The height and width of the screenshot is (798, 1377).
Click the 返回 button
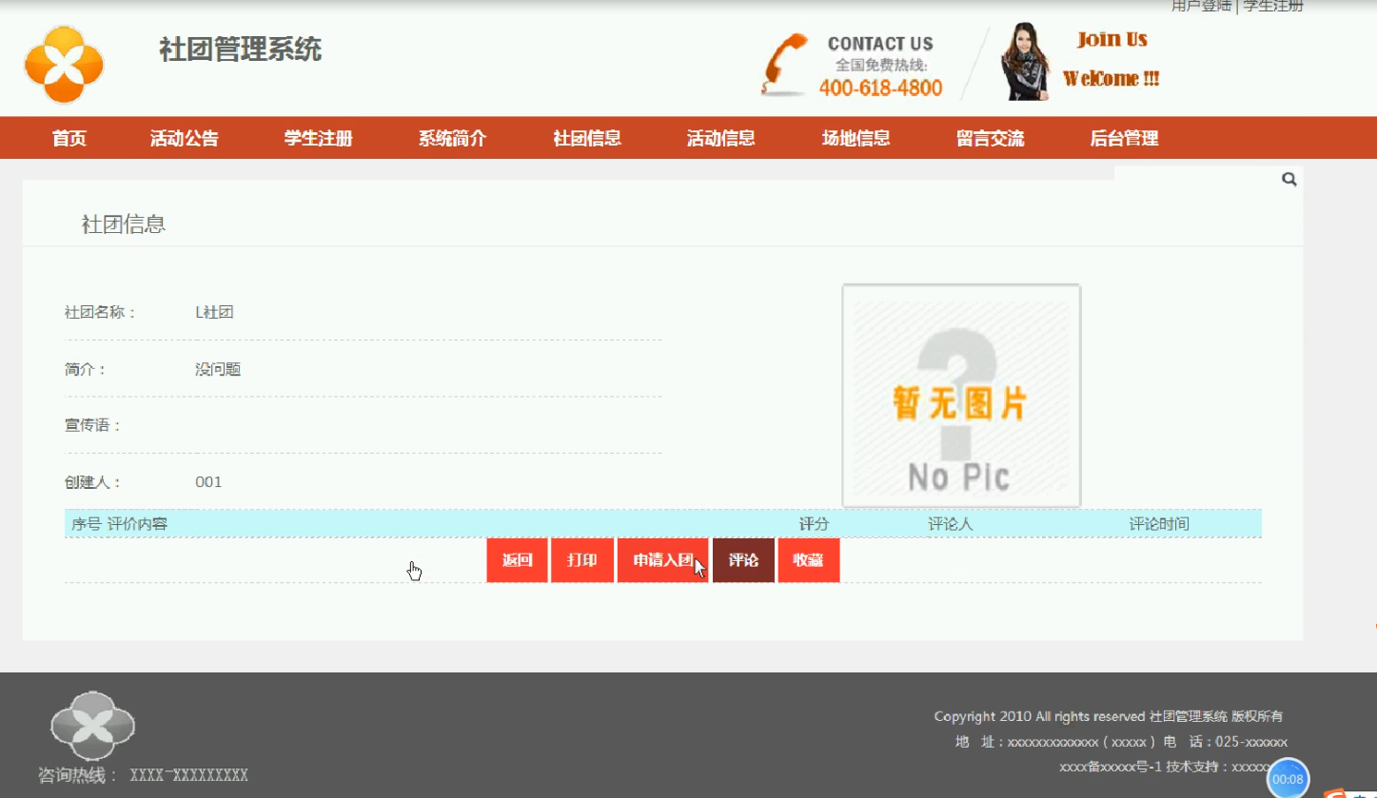(517, 560)
